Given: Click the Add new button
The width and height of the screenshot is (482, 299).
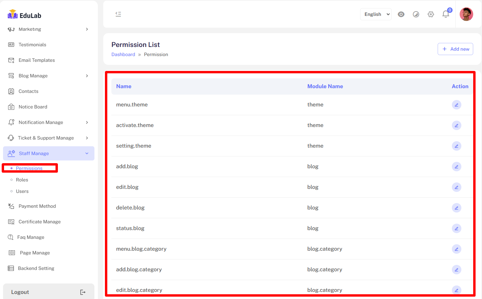Looking at the screenshot, I should tap(455, 49).
